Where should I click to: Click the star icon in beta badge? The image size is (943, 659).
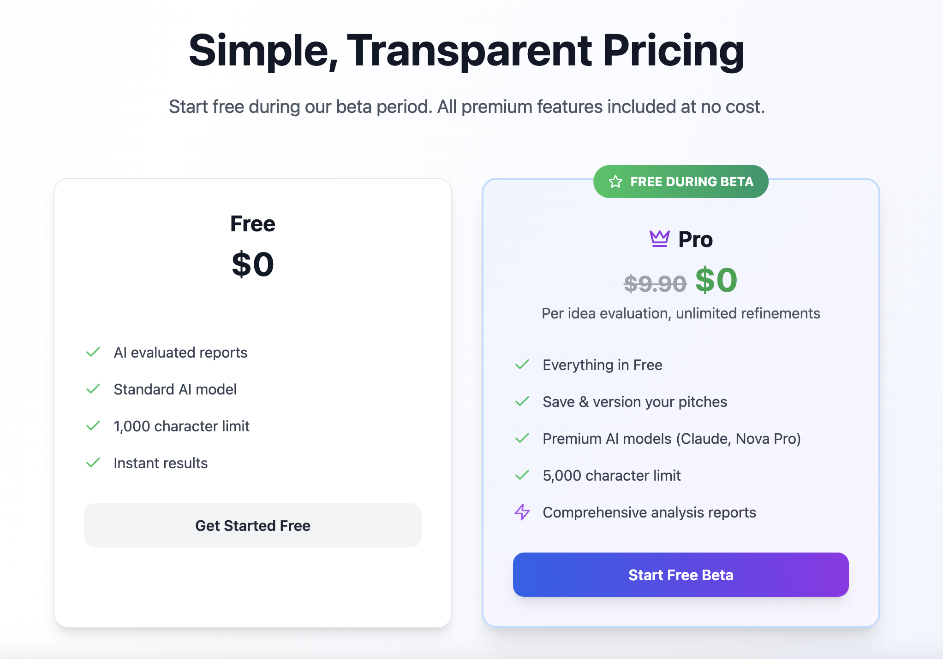pyautogui.click(x=615, y=182)
